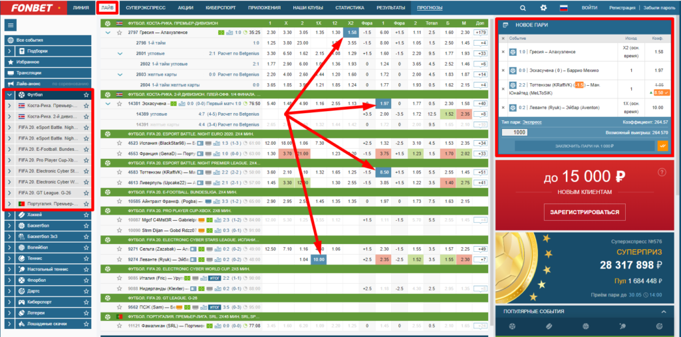Star the Португалия. Премьер league in sidebar
The height and width of the screenshot is (337, 681).
(86, 203)
